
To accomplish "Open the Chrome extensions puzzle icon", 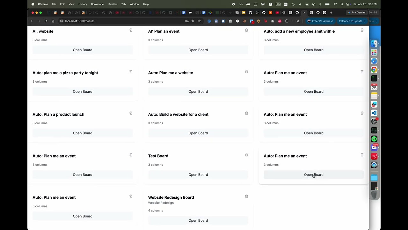I will click(x=287, y=21).
